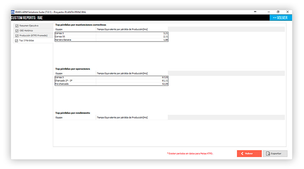Click the double-arrow icon in title bar
The width and height of the screenshot is (304, 169).
click(255, 12)
